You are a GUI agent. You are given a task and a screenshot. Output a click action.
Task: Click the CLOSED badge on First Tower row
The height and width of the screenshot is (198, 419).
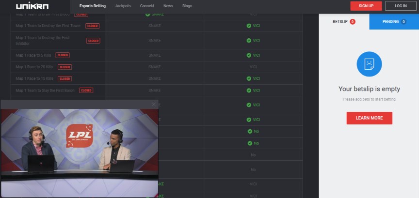93,26
